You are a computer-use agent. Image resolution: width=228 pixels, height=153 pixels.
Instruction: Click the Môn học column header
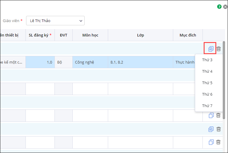[90, 35]
